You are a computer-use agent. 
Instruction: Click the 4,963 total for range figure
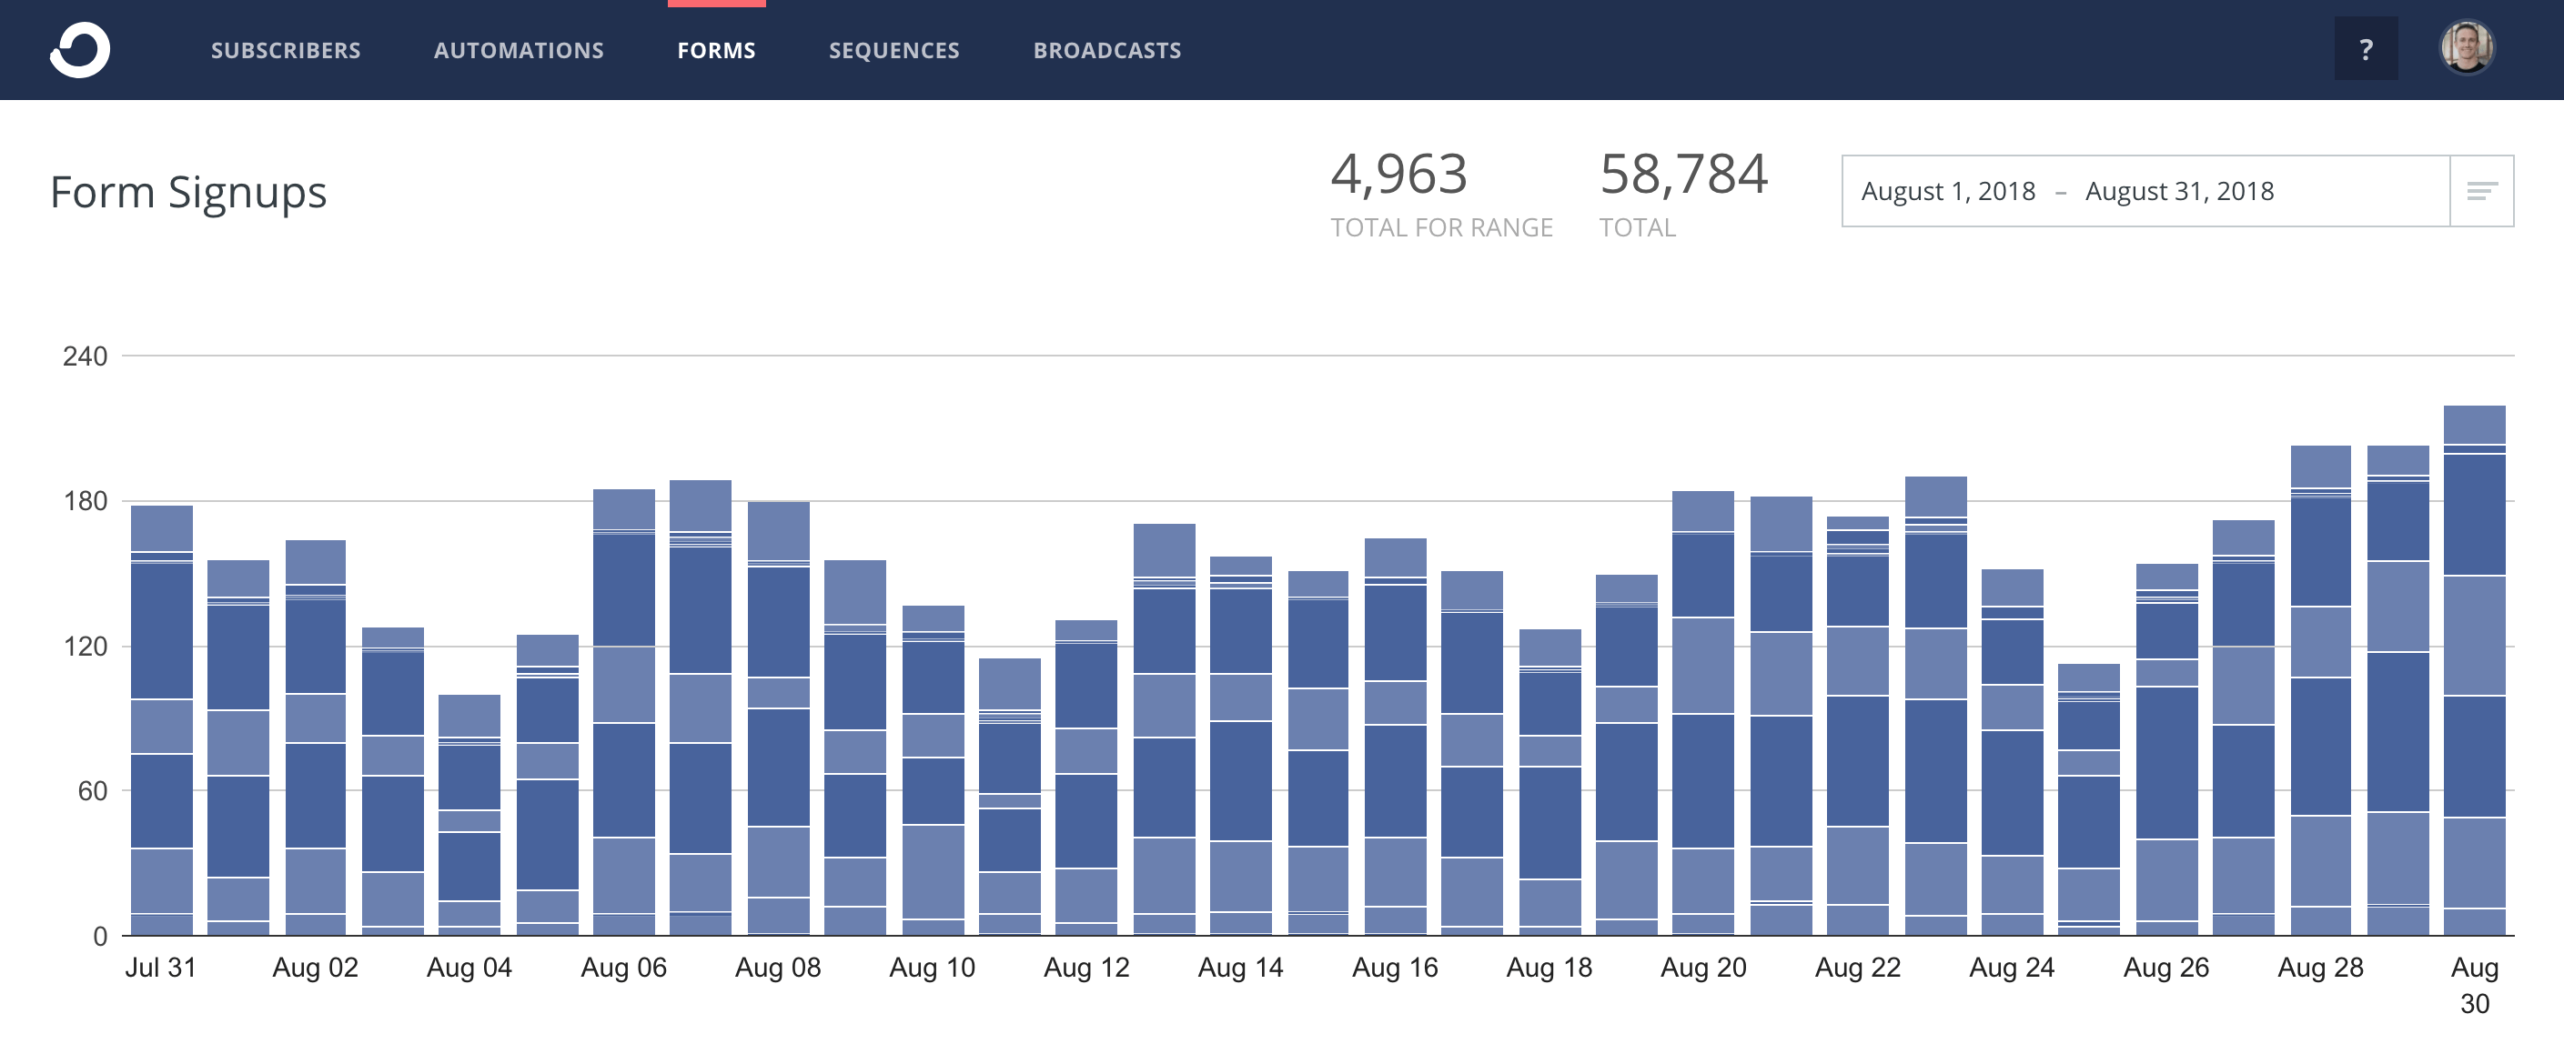(x=1398, y=175)
